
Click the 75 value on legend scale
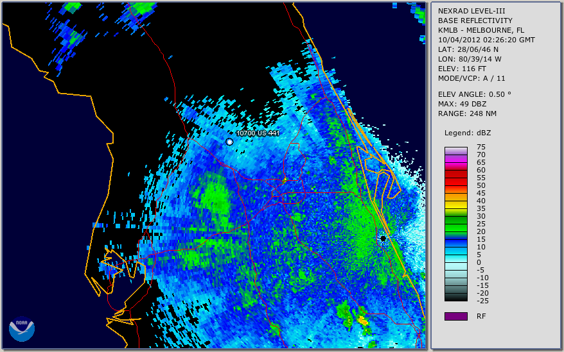point(481,147)
